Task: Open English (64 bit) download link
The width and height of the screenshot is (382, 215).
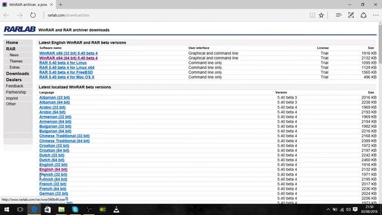Action: pos(53,170)
